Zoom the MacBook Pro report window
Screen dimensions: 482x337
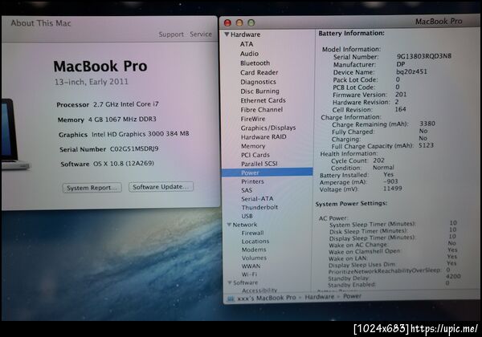click(x=251, y=22)
